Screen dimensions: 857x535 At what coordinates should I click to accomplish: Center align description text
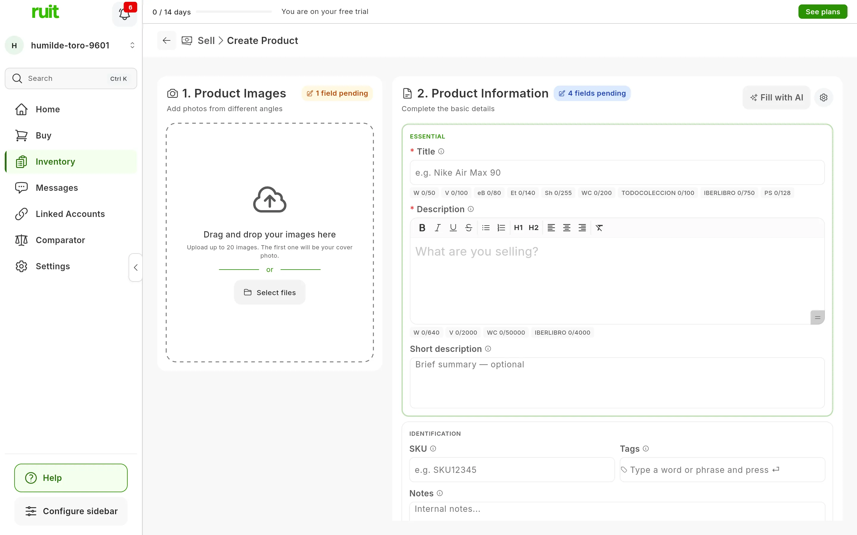click(x=567, y=227)
